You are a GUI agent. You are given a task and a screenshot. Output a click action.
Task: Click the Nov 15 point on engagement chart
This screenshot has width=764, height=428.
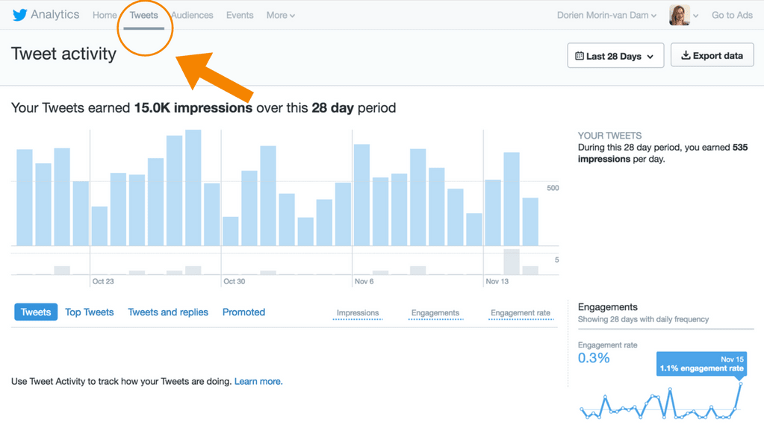pos(741,384)
